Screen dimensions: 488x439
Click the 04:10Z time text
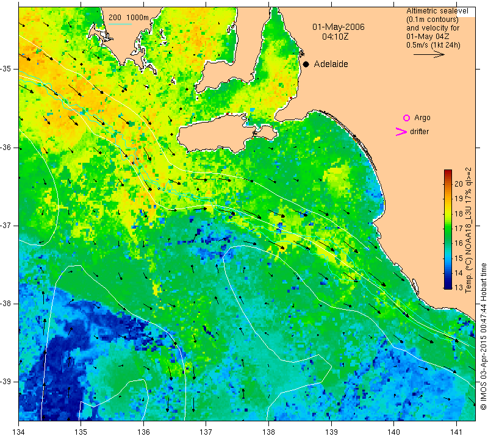coord(335,37)
